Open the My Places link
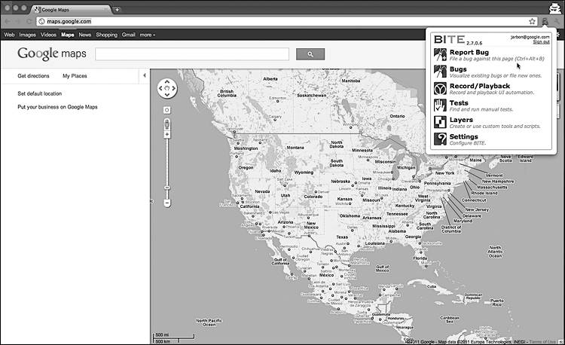Viewport: 565px width, 345px height. click(x=75, y=76)
